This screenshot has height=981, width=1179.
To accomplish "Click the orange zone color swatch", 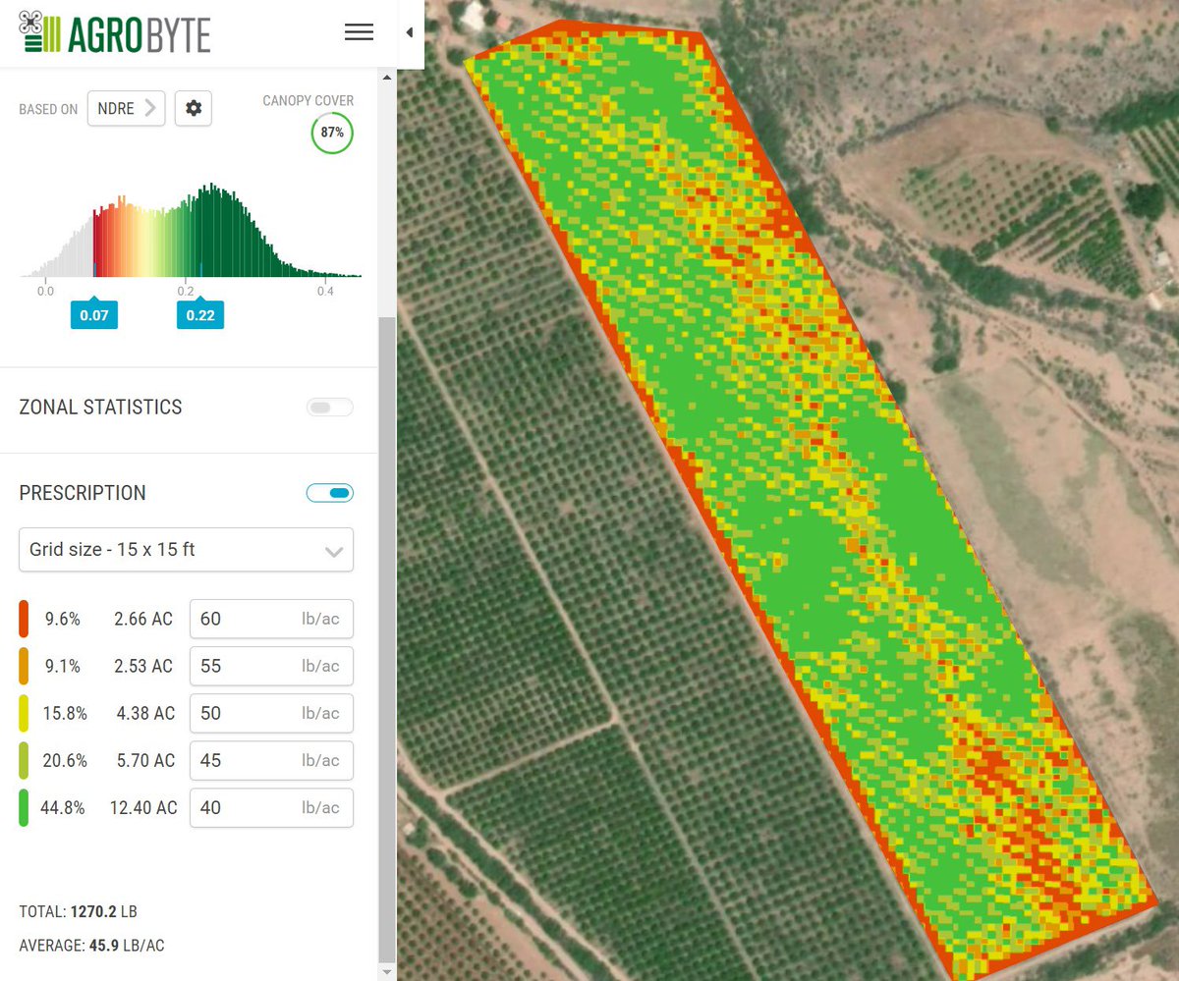I will coord(24,666).
